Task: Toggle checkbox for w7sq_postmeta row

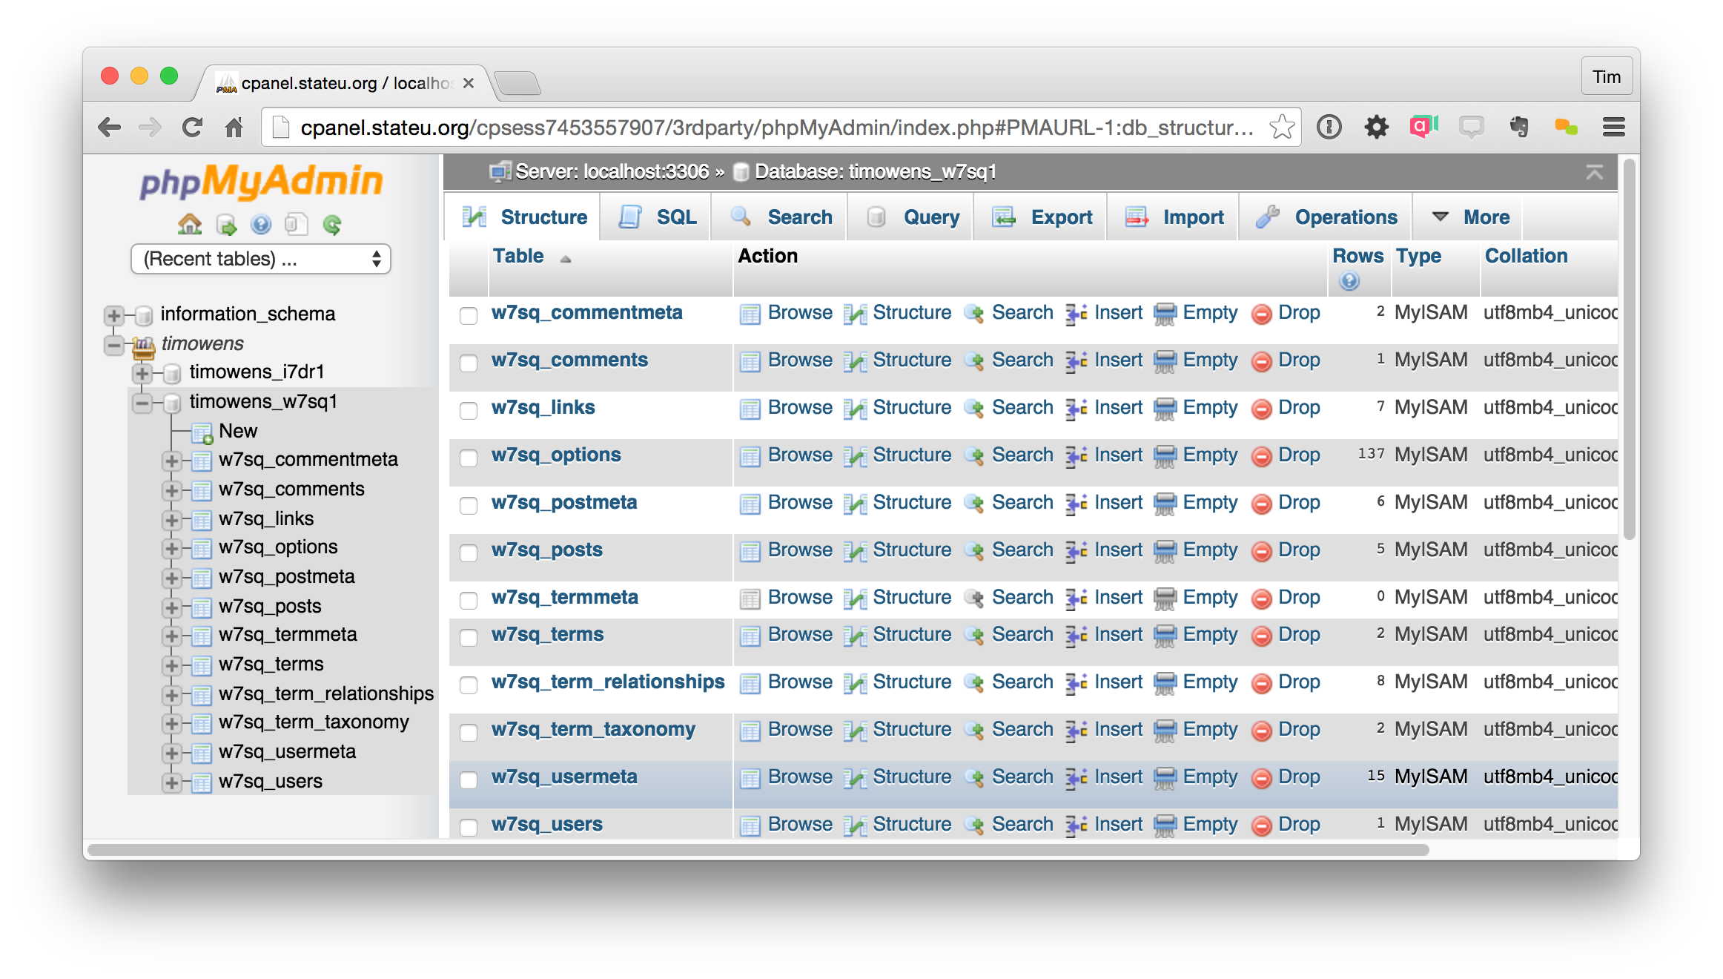Action: pyautogui.click(x=470, y=503)
